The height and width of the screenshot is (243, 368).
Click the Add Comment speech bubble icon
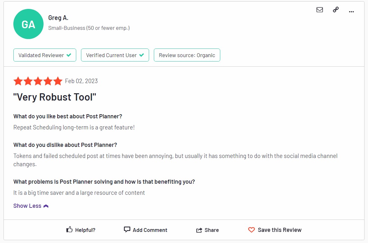pyautogui.click(x=127, y=229)
